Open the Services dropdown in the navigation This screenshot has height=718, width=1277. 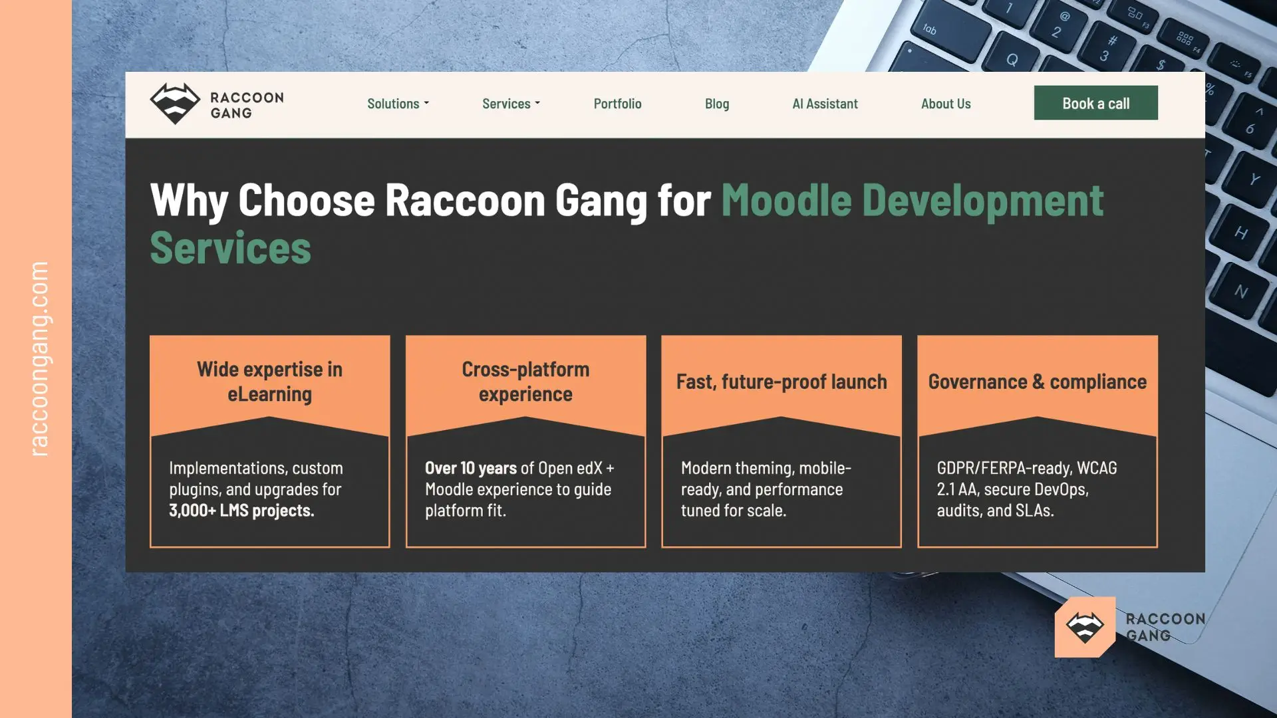[x=506, y=104]
